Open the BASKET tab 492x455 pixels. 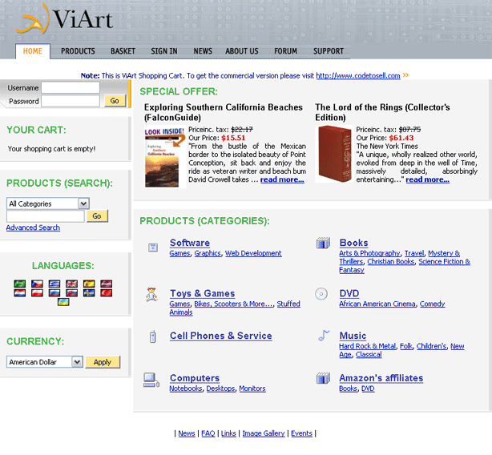tap(123, 51)
